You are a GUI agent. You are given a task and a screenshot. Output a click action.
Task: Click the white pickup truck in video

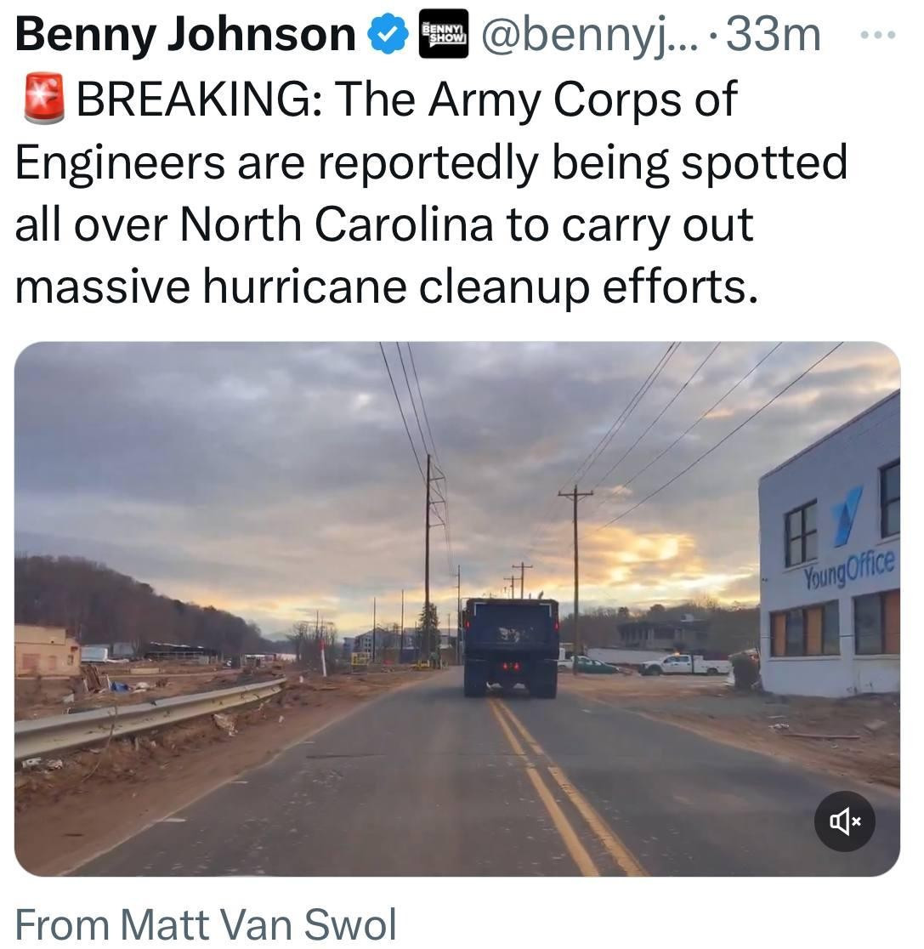tap(685, 664)
